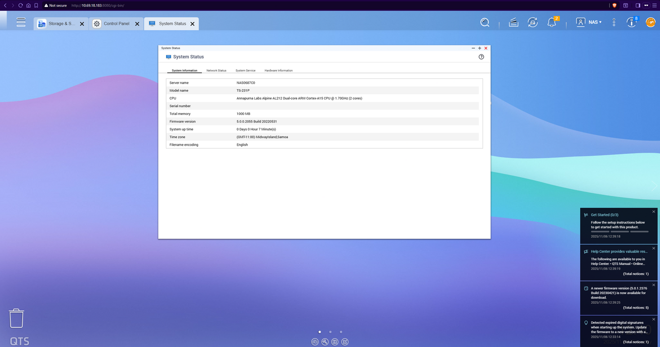The width and height of the screenshot is (660, 347).
Task: Expand the NAS user account dropdown
Action: click(589, 22)
